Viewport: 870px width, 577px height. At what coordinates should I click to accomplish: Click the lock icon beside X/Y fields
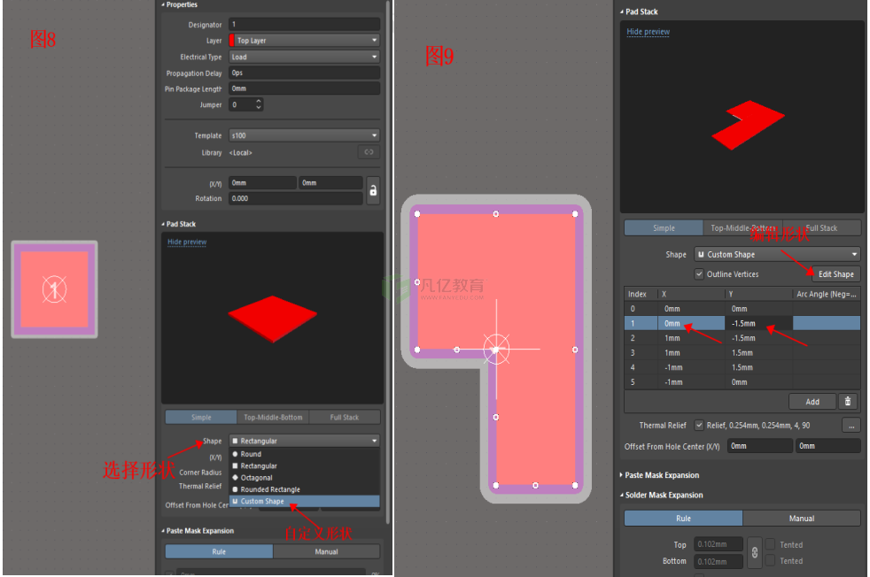pyautogui.click(x=373, y=190)
